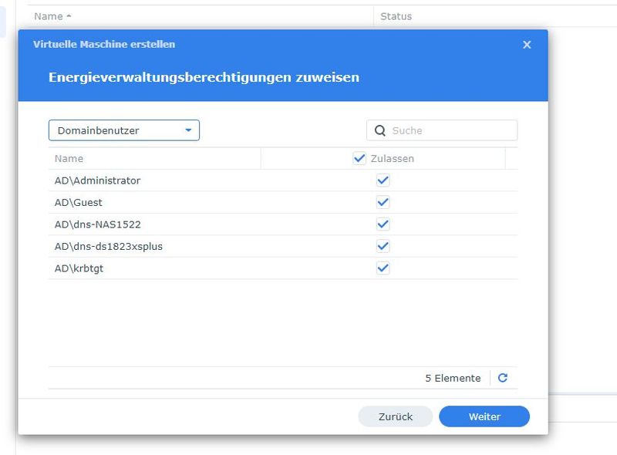Click the refresh icon next to 5 Elemente
This screenshot has height=455, width=617.
click(502, 378)
